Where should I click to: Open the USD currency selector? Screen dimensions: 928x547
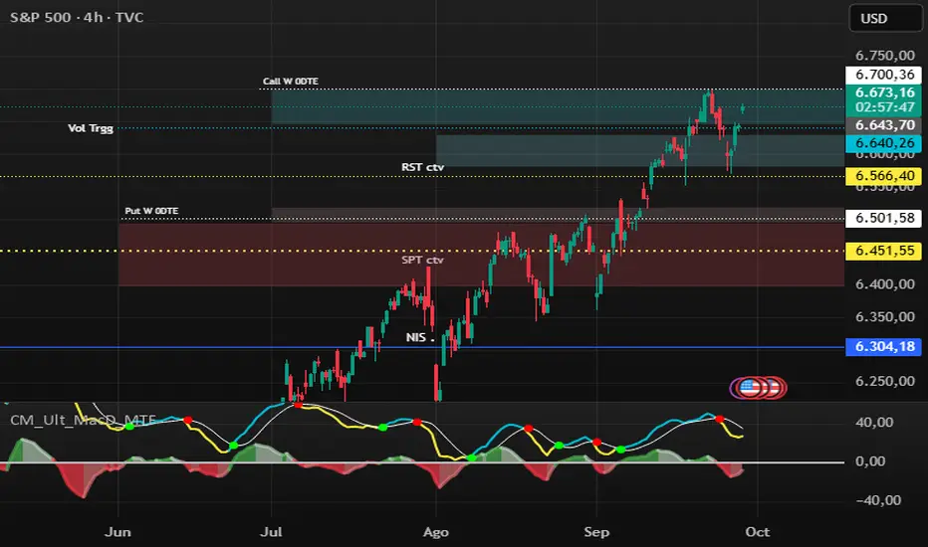(885, 18)
